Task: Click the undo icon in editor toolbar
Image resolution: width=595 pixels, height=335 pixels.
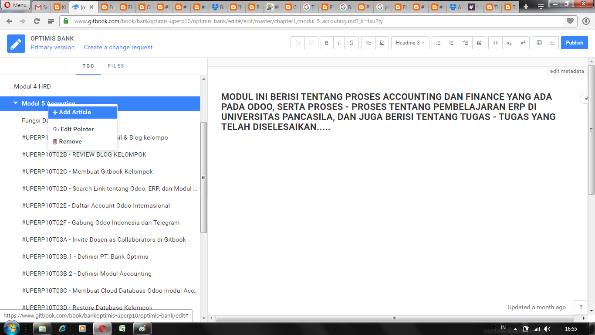Action: click(x=297, y=43)
